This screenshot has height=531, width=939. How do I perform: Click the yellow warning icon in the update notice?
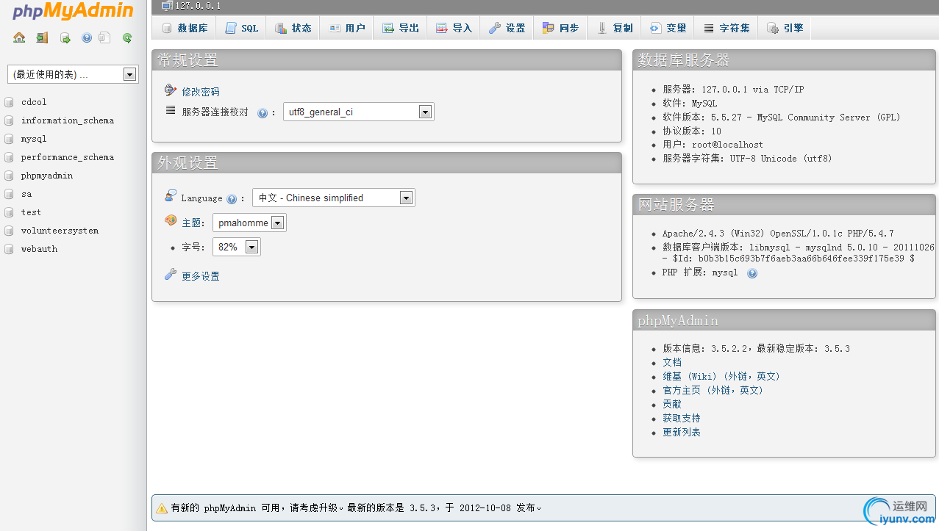pos(162,507)
